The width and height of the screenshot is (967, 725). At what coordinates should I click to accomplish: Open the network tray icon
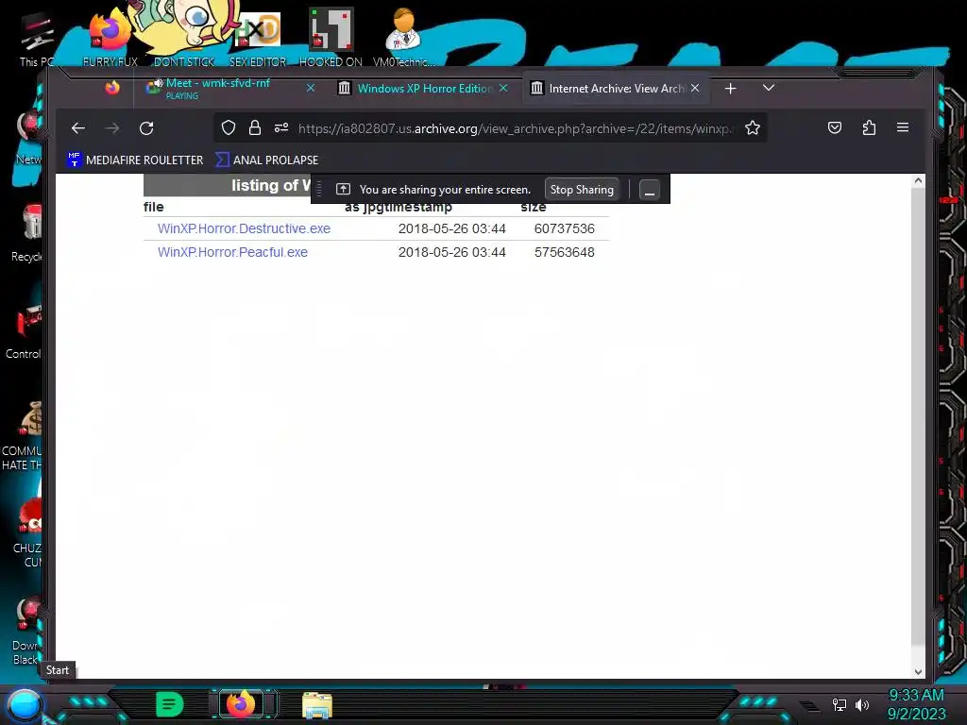click(839, 704)
